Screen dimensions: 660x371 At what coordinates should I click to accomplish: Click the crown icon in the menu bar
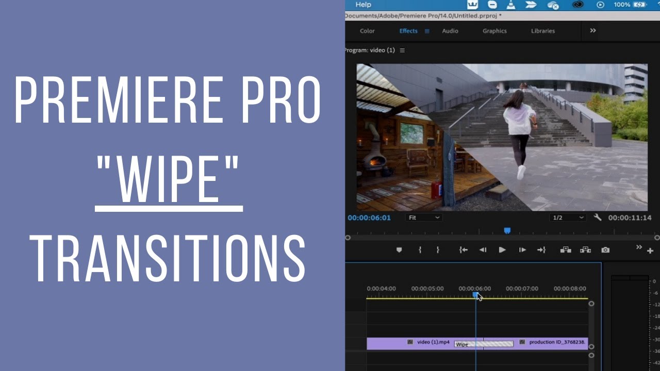tap(472, 5)
